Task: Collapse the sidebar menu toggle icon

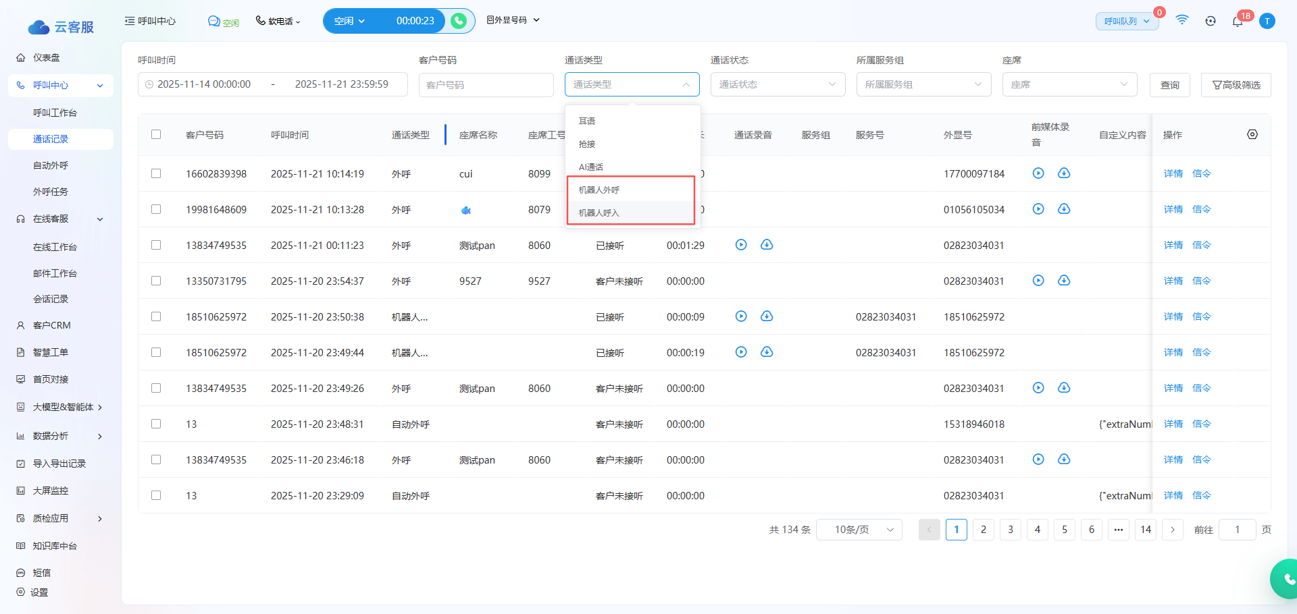Action: pyautogui.click(x=130, y=21)
